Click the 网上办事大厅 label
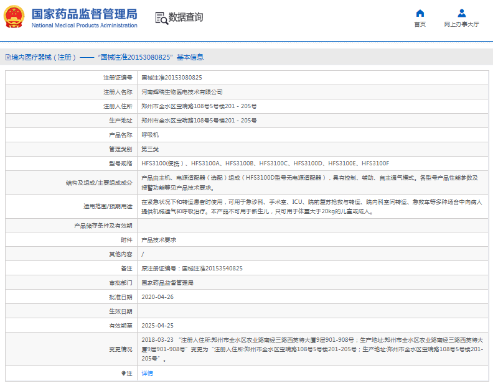Image resolution: width=493 pixels, height=386 pixels. (x=461, y=24)
